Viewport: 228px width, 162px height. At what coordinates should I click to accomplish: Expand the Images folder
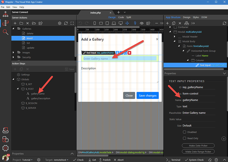13,52
